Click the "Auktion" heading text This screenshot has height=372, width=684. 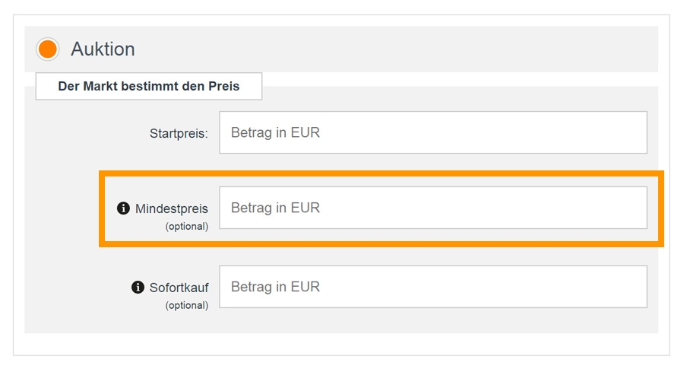tap(103, 49)
